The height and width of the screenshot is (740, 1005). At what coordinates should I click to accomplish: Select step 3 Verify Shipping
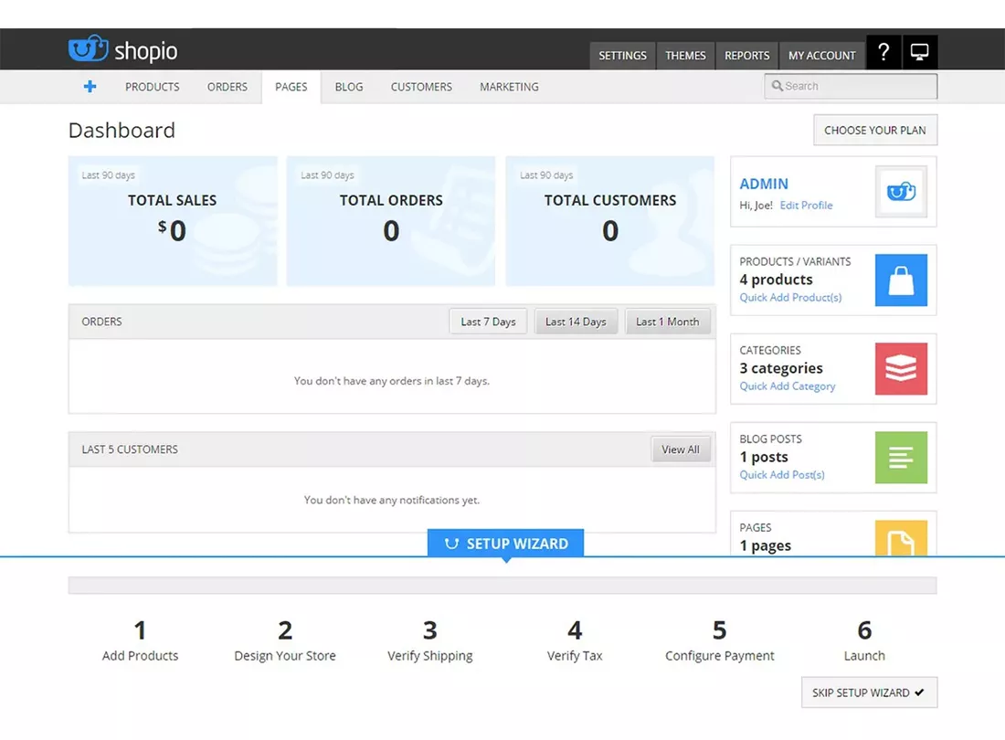tap(429, 640)
